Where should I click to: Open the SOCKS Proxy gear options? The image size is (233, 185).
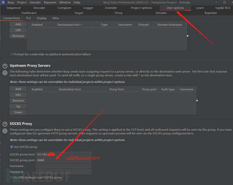coord(5,131)
